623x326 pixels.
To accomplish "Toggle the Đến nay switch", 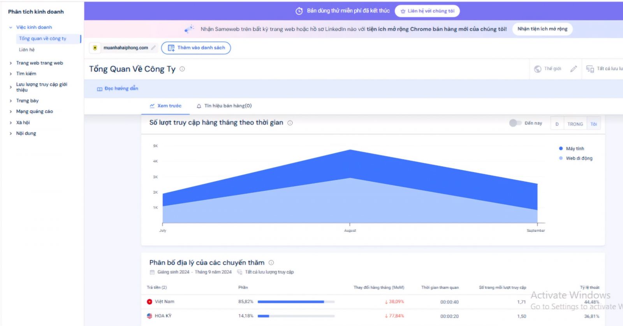I will (515, 123).
